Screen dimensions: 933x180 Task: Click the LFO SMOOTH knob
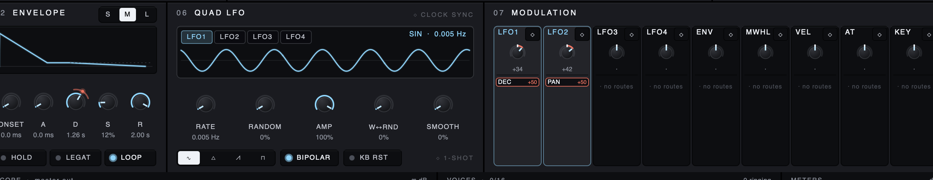click(x=443, y=104)
